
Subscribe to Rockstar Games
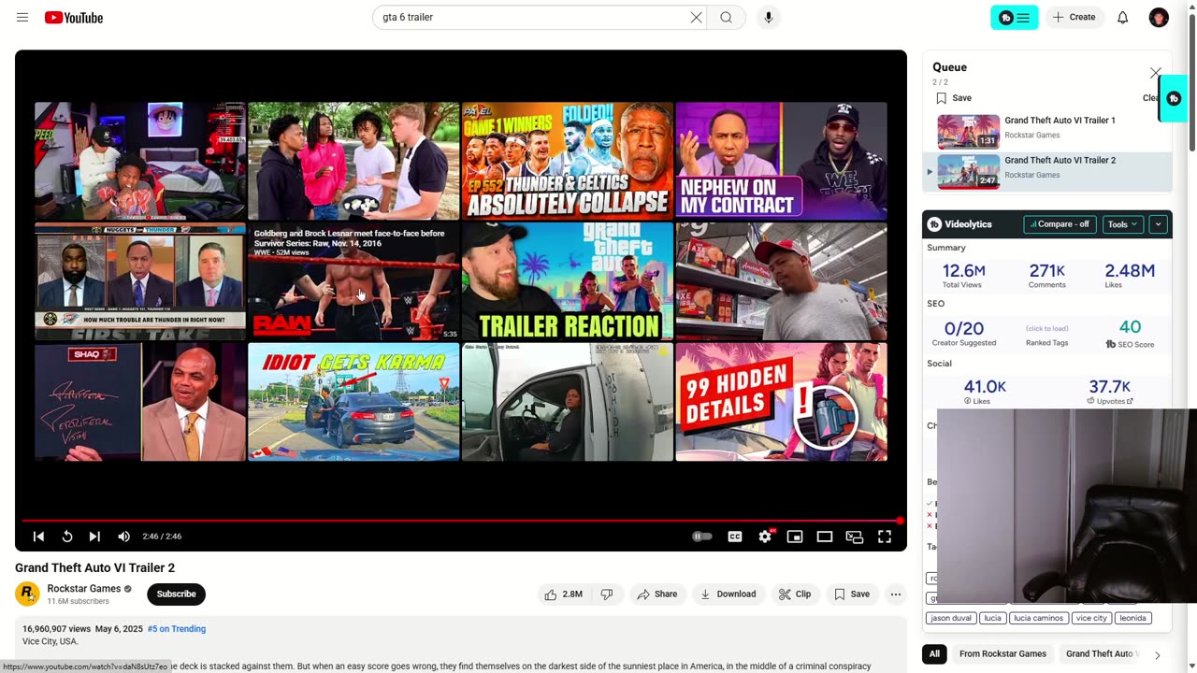(176, 594)
